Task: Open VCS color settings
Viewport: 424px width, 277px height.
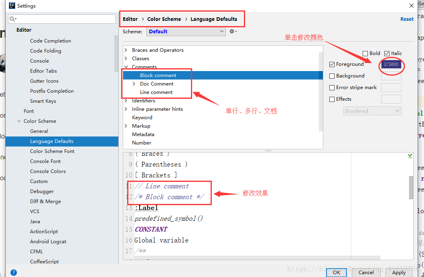Action: click(x=34, y=212)
